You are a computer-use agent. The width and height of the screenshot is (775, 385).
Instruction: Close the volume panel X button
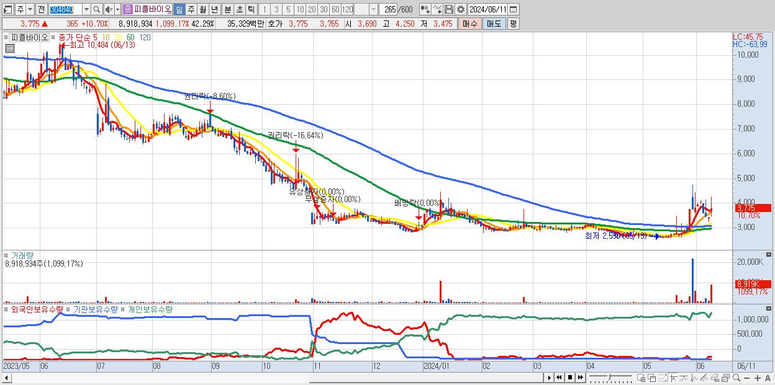[769, 254]
